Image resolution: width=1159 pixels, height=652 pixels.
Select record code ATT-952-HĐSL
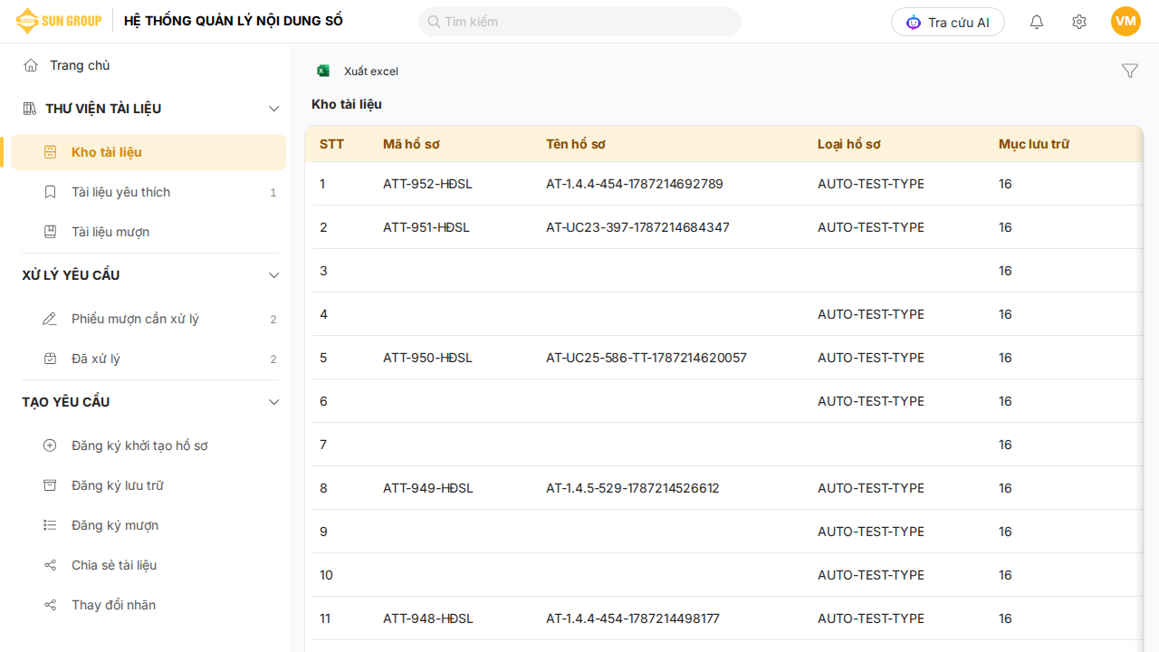click(427, 184)
